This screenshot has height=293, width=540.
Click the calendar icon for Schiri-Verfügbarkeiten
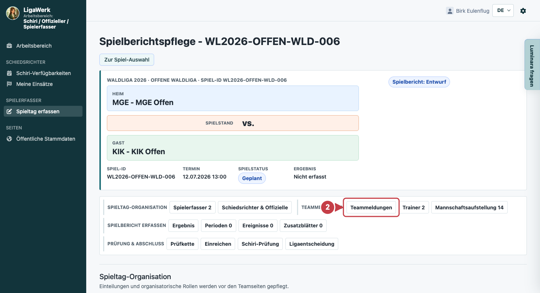click(x=9, y=73)
